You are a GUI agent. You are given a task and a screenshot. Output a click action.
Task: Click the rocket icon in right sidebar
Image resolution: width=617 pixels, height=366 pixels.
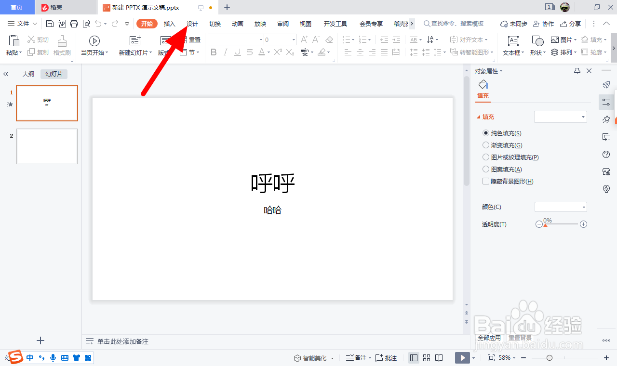coord(606,85)
